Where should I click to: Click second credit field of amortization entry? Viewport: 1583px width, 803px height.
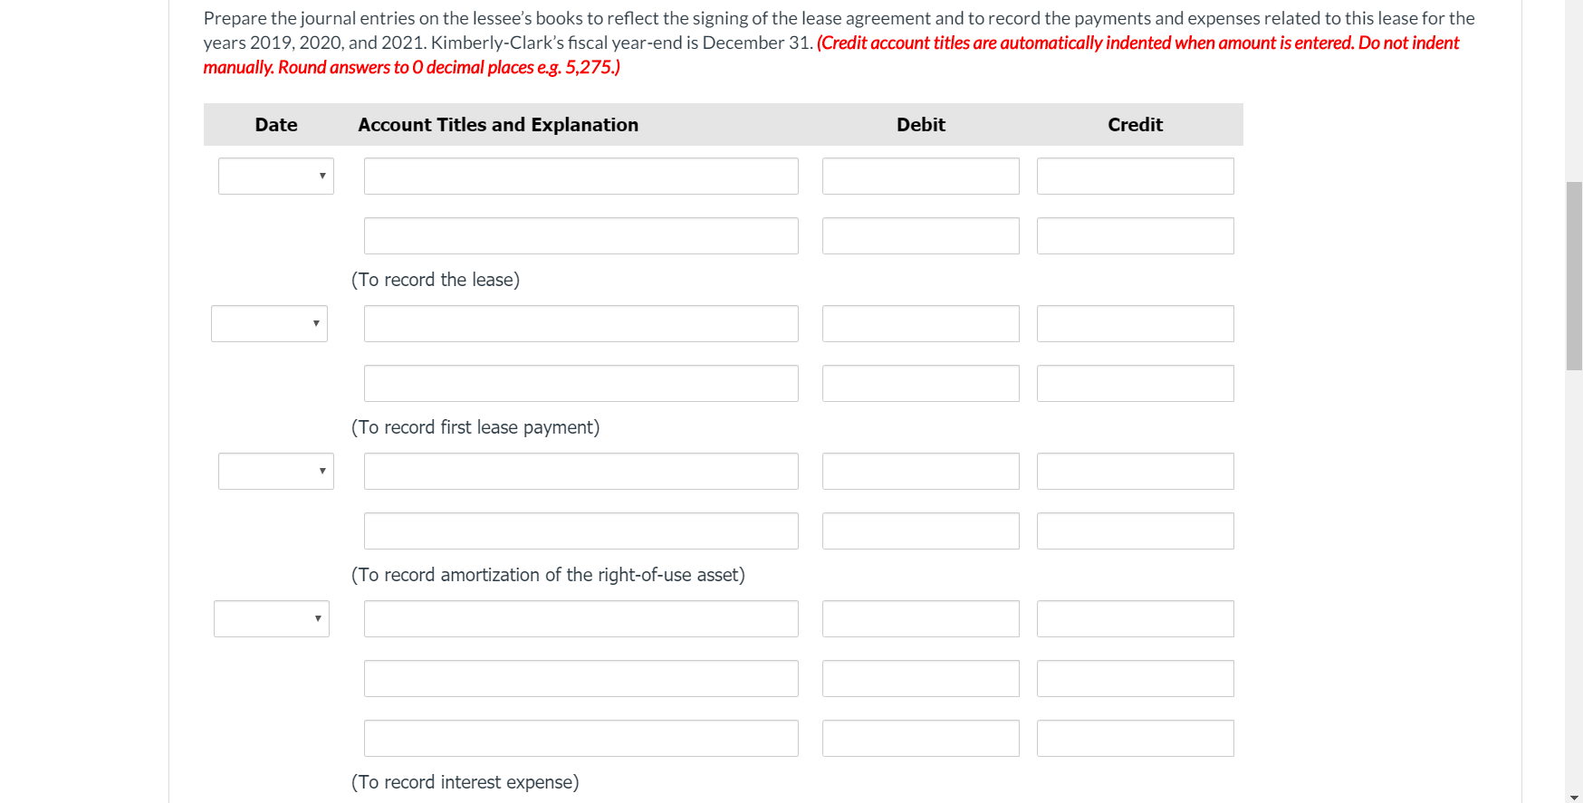pos(1136,531)
